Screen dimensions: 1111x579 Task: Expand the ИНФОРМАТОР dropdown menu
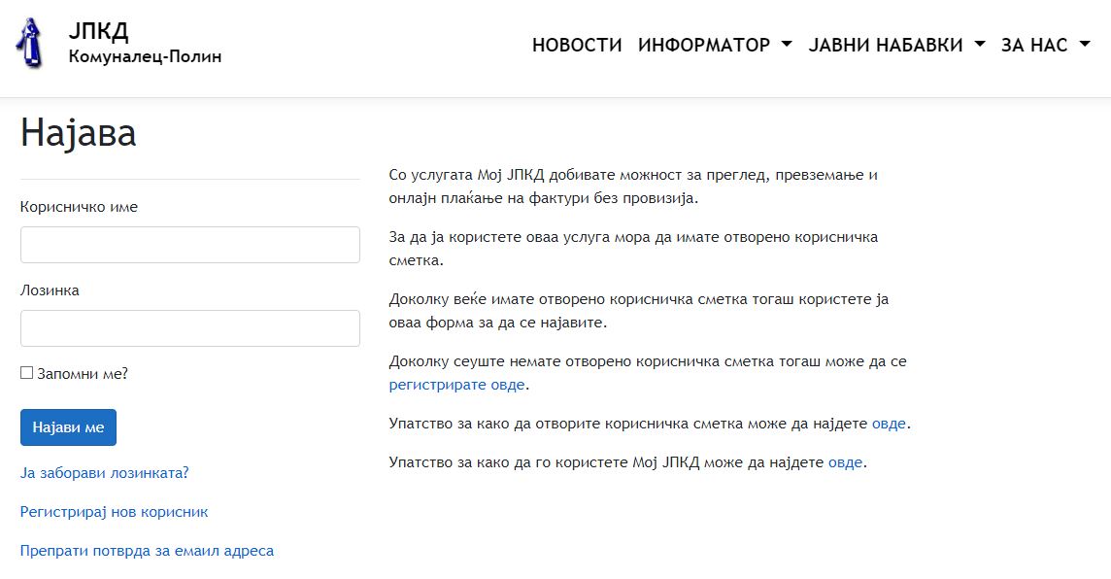715,45
